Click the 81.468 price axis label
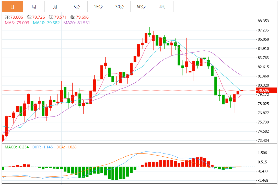The image size is (279, 185). 263,76
